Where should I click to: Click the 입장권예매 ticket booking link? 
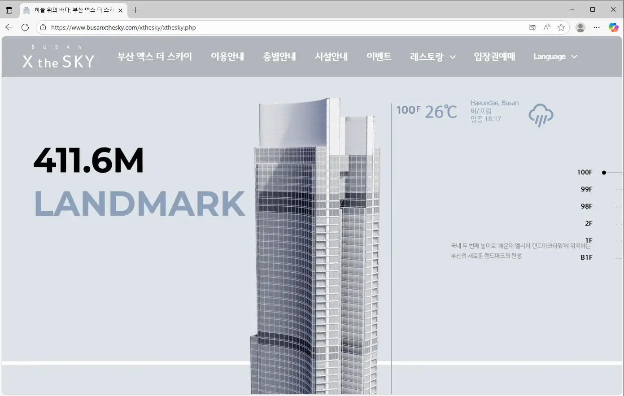(x=494, y=57)
